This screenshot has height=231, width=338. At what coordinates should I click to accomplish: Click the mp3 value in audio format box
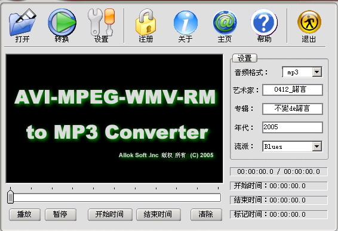pyautogui.click(x=293, y=72)
